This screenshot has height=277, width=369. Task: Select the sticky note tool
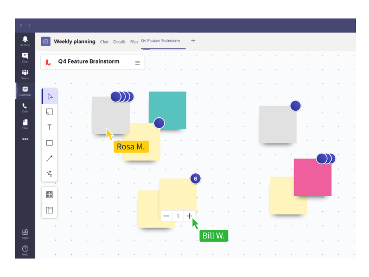pyautogui.click(x=49, y=112)
